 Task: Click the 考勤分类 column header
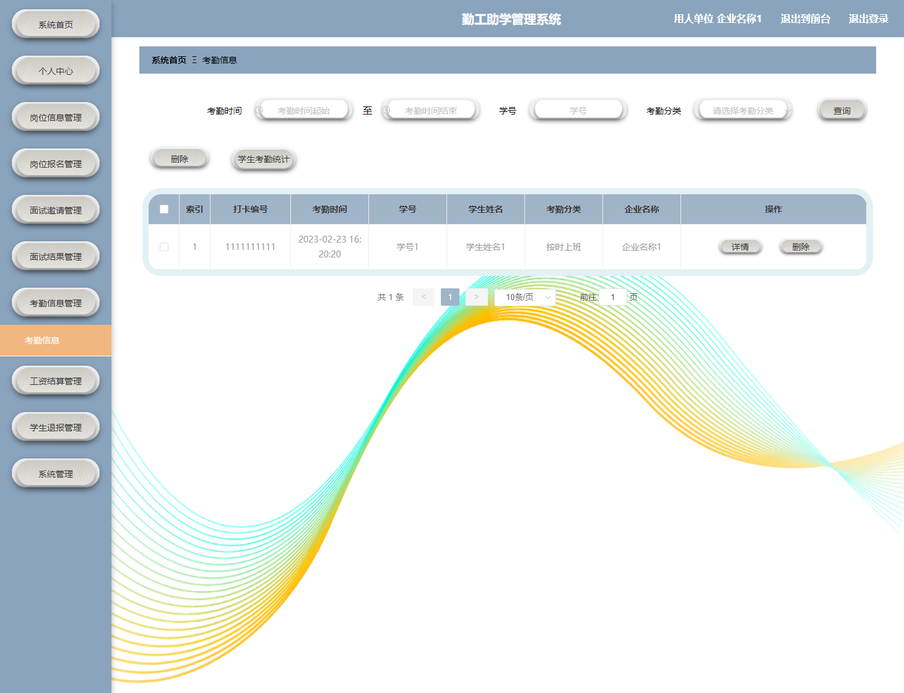pyautogui.click(x=563, y=209)
